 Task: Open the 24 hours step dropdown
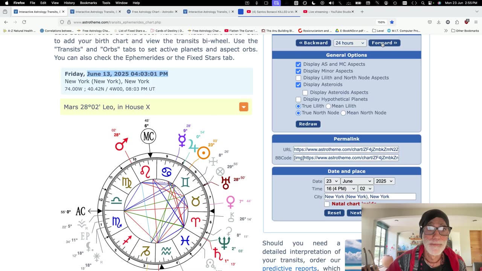point(350,43)
